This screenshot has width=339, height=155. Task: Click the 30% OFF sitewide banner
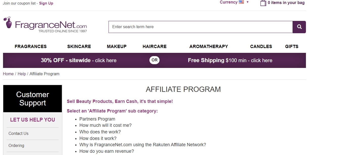(x=79, y=60)
